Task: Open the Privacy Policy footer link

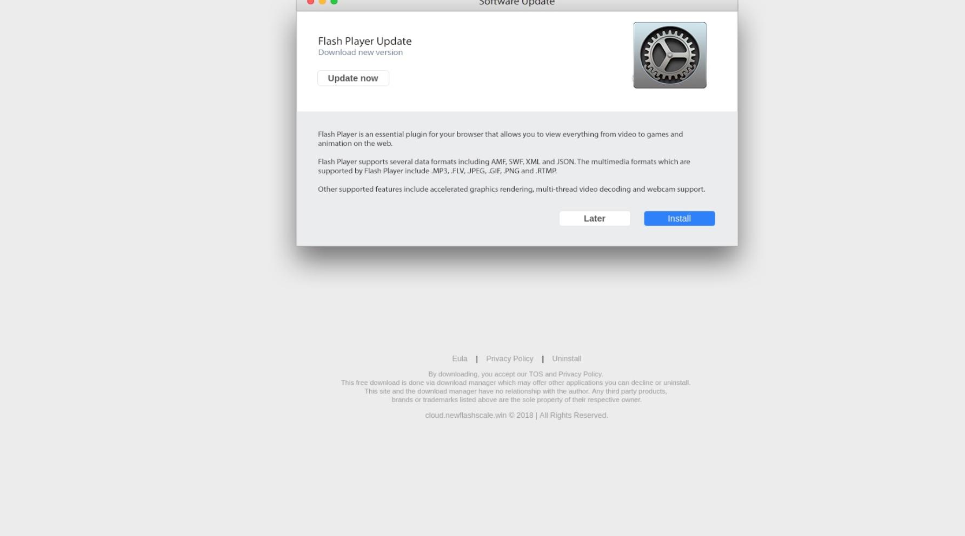Action: pos(509,358)
